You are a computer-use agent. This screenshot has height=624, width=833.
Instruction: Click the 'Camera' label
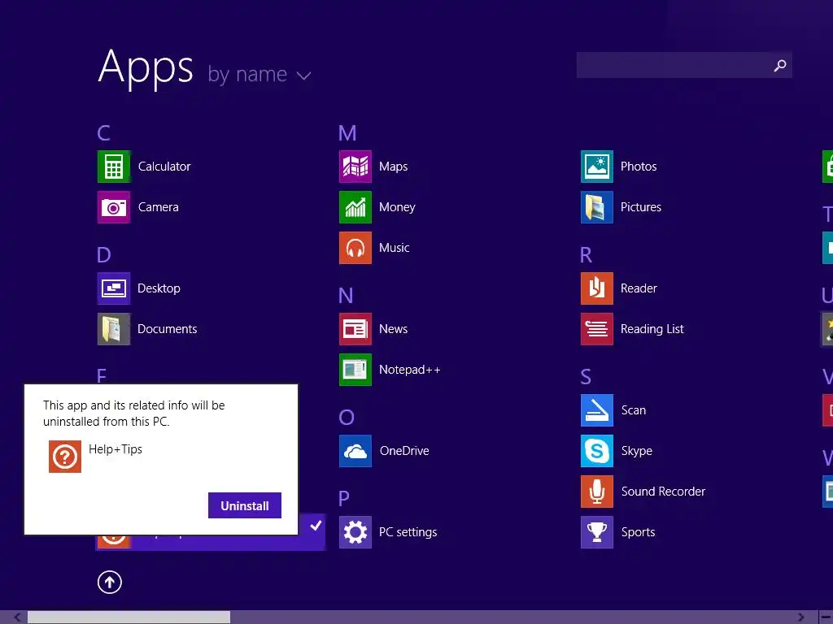click(158, 207)
